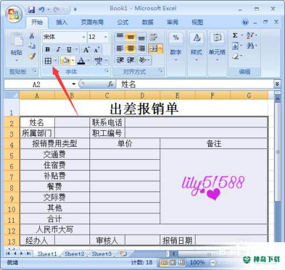
Task: Click the Fill Color paint bucket
Action: 66,61
